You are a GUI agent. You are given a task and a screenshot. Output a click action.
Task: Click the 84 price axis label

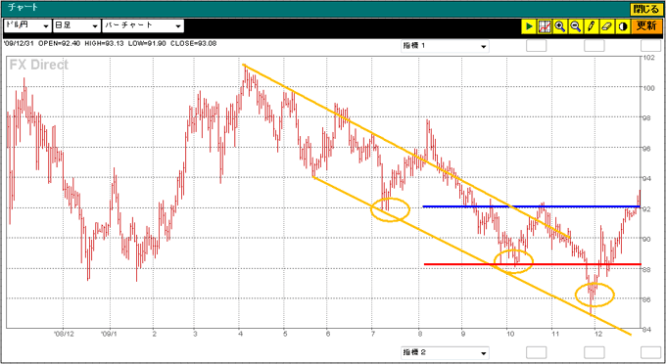646,330
